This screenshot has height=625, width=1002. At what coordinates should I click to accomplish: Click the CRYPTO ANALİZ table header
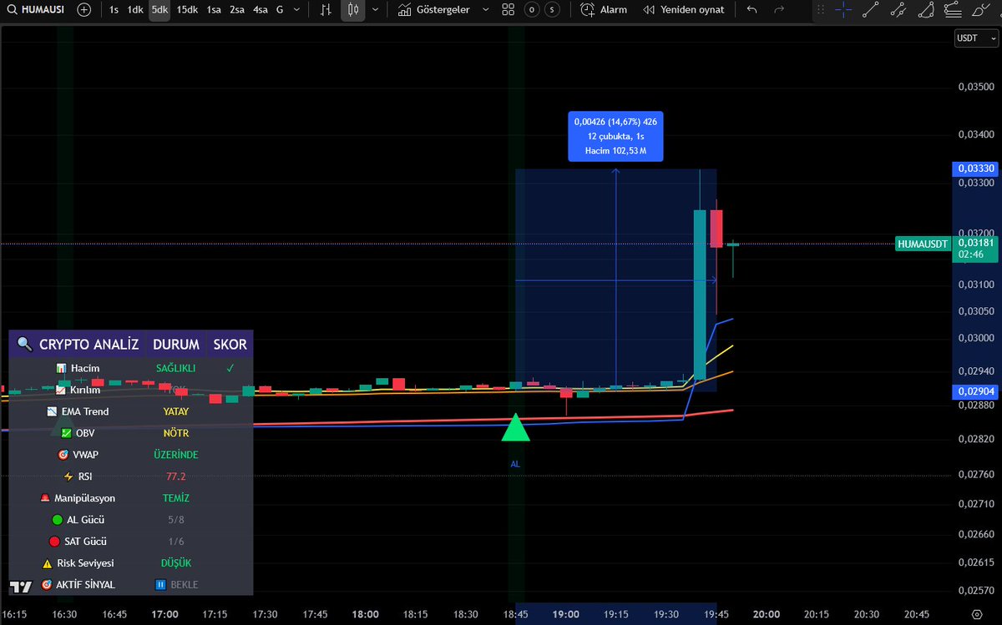pyautogui.click(x=78, y=344)
